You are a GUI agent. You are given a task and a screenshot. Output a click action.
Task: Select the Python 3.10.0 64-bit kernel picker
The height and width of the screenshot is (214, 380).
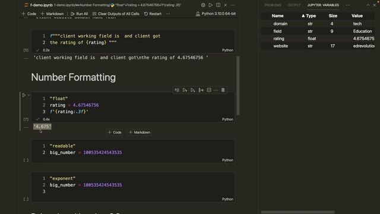tap(216, 14)
